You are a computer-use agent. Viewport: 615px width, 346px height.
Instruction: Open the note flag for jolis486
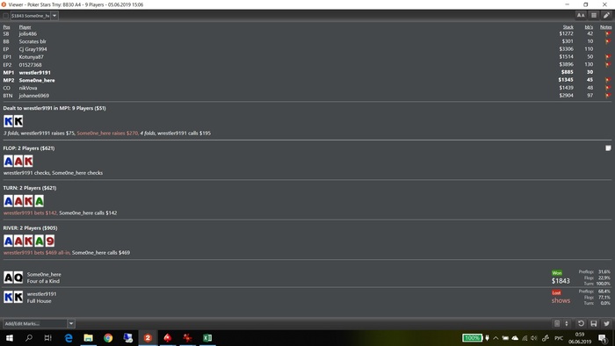[x=608, y=33]
